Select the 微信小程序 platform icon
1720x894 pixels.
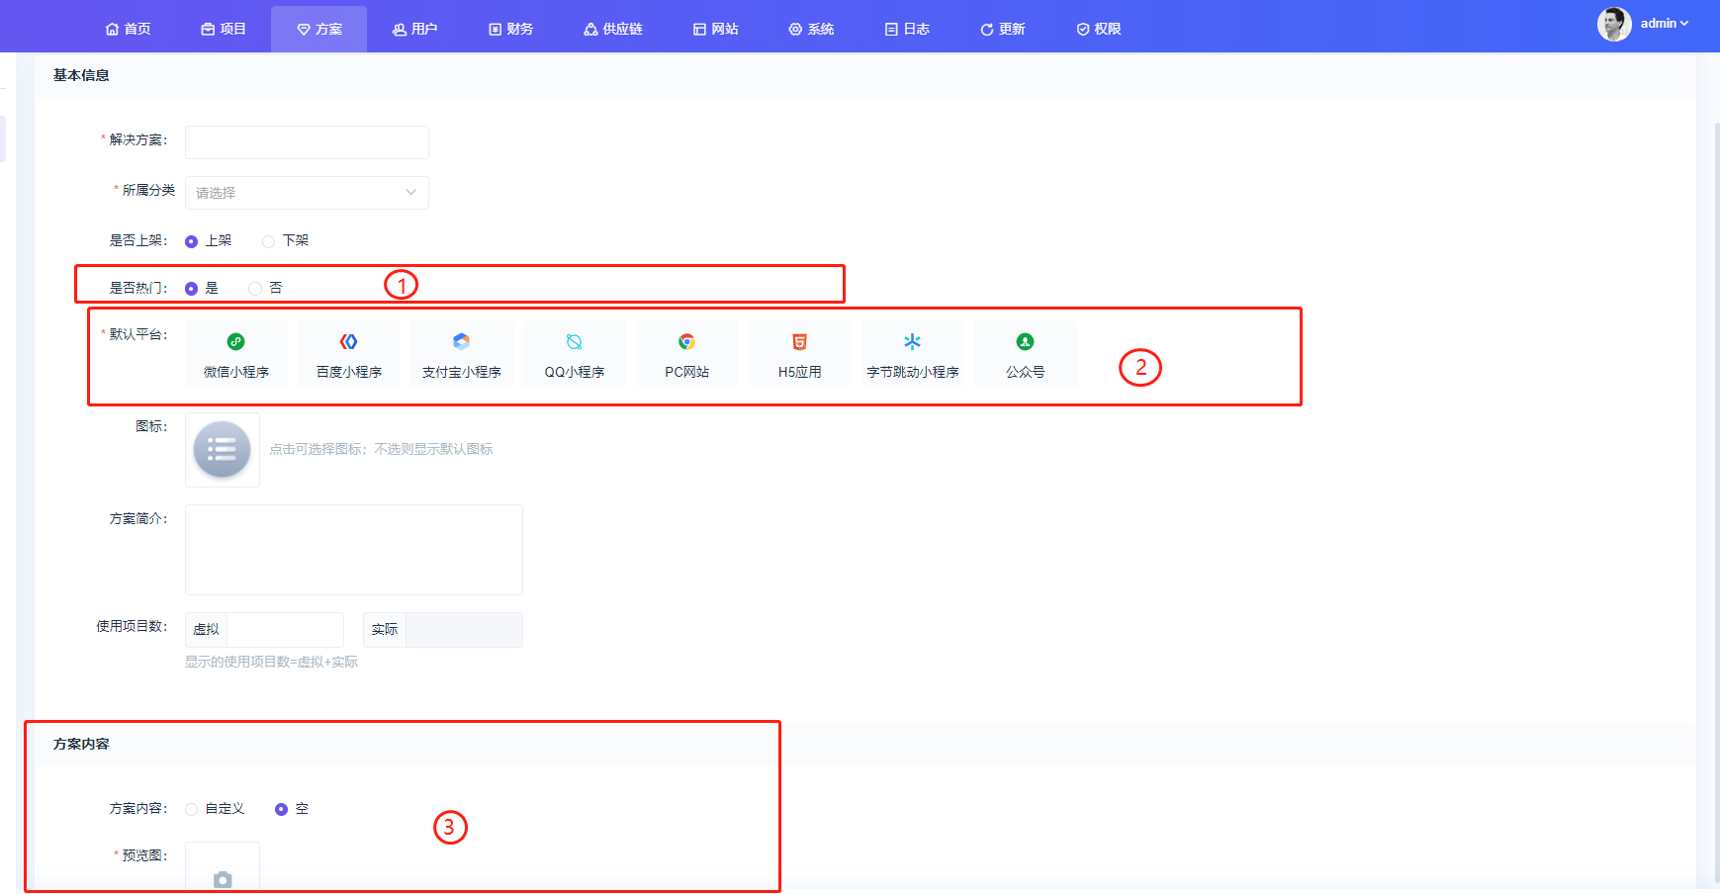(x=235, y=342)
